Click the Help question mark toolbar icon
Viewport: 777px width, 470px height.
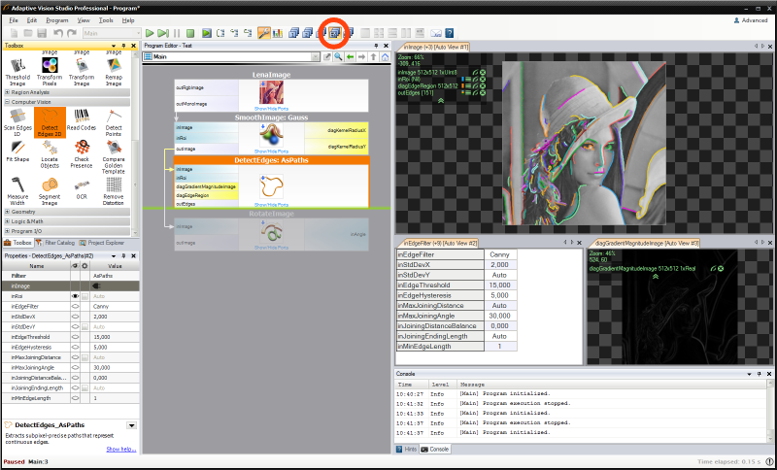(x=450, y=34)
